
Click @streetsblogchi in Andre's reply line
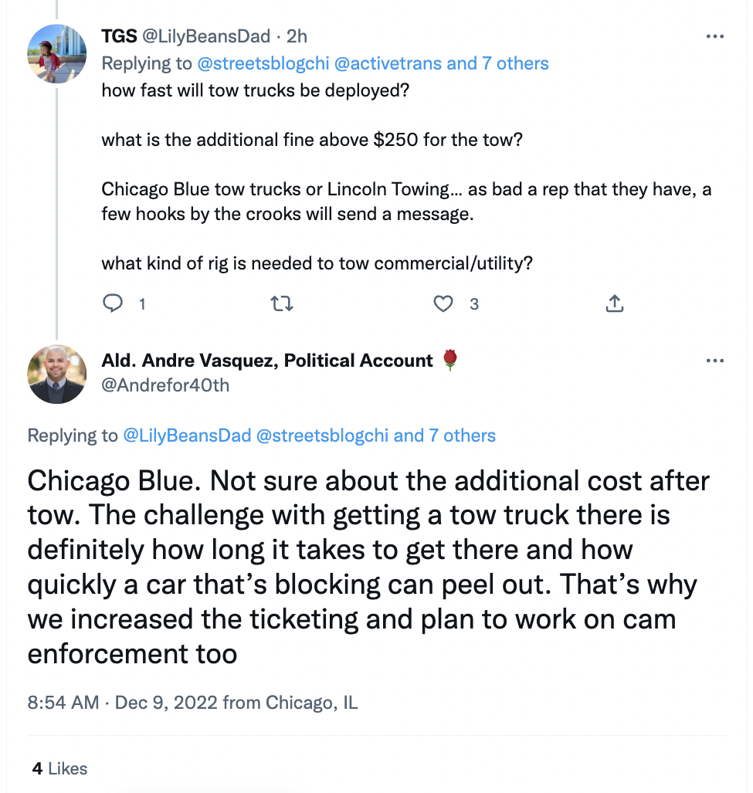322,435
